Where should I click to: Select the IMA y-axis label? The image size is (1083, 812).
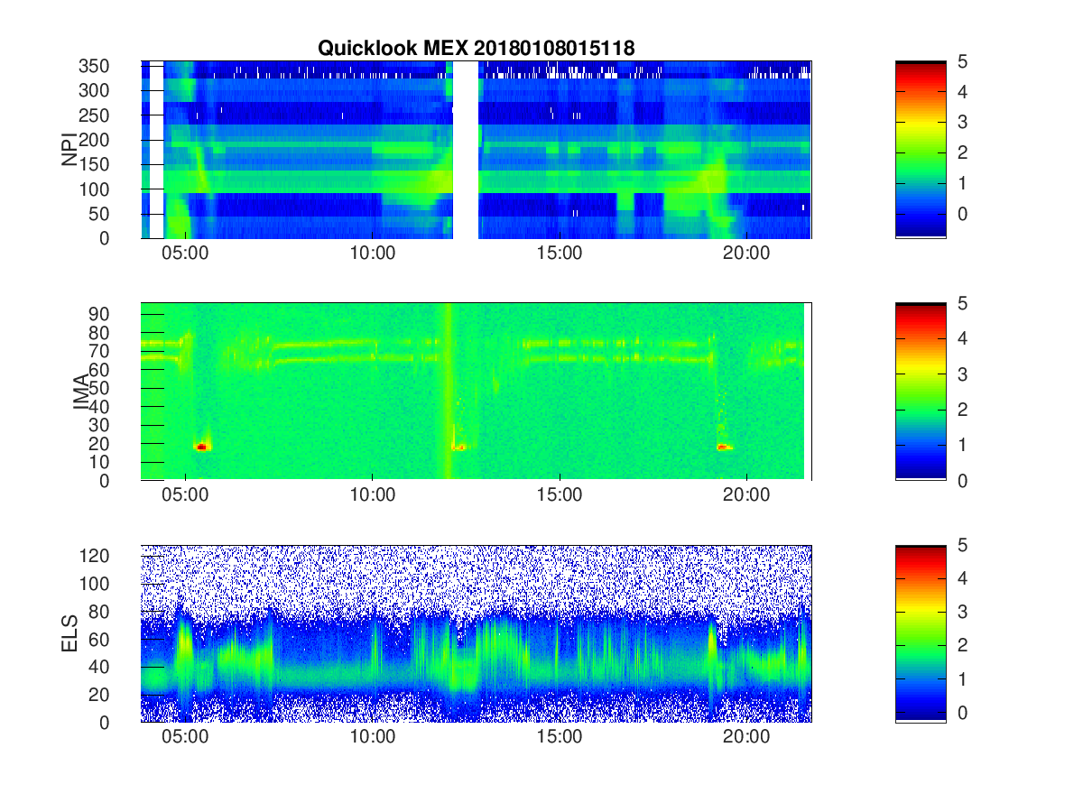tap(80, 392)
